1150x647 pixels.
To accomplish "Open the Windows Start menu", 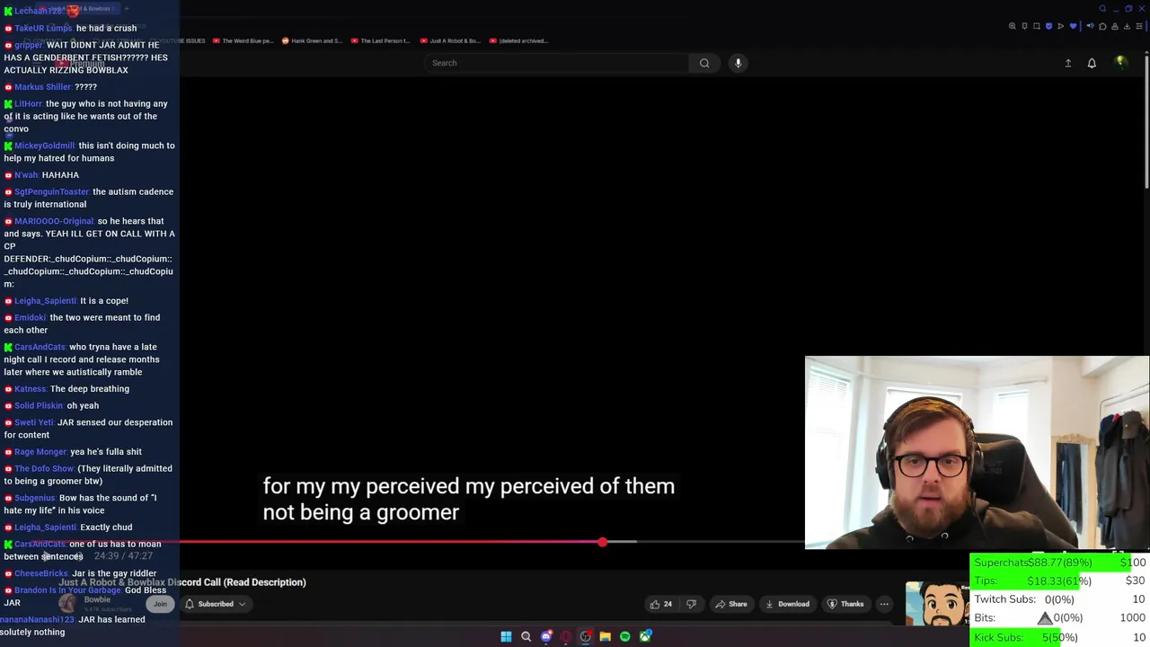I will (506, 636).
